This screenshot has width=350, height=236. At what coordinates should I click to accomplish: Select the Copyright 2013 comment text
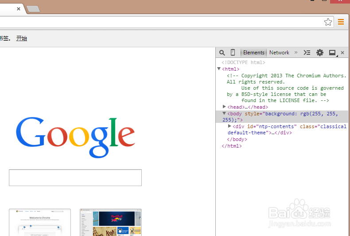click(286, 88)
